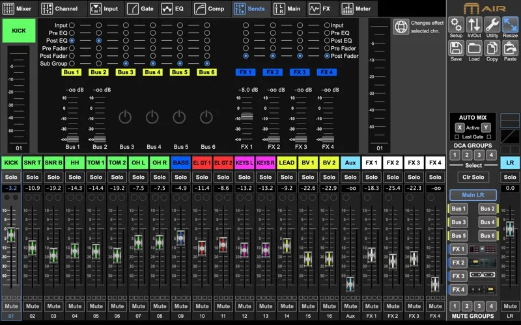Select the KEYS L channel name
Screen dimensions: 521x325
click(x=244, y=163)
